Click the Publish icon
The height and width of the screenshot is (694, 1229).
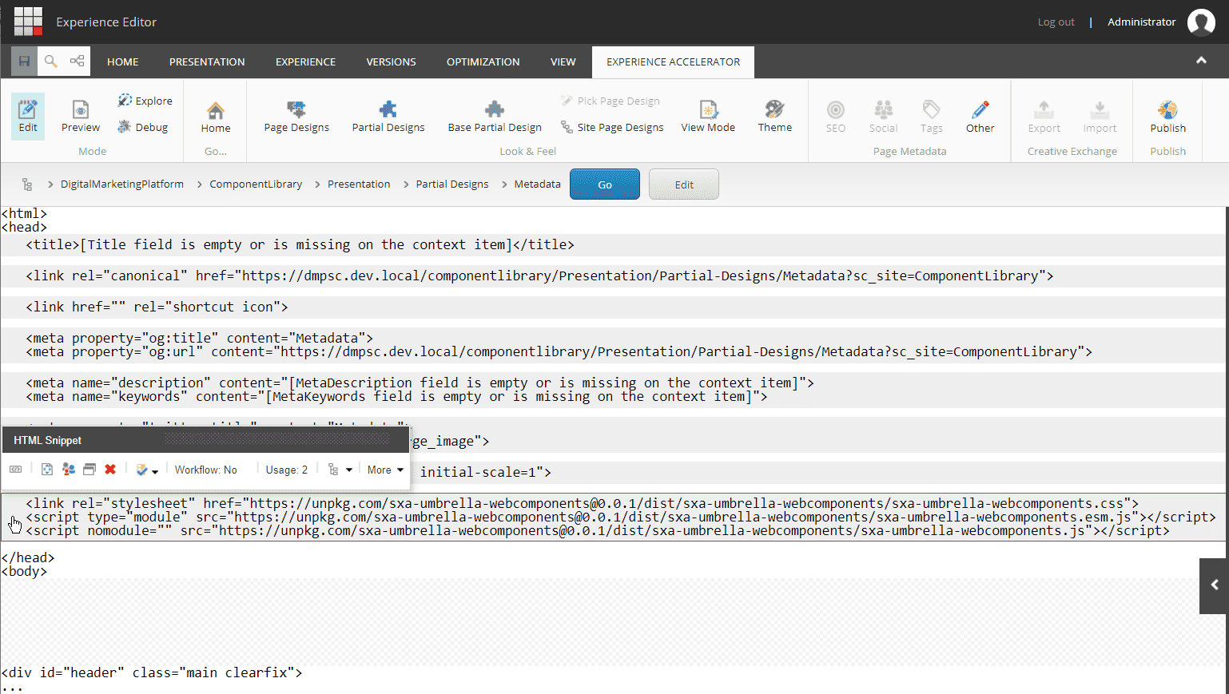[1167, 117]
